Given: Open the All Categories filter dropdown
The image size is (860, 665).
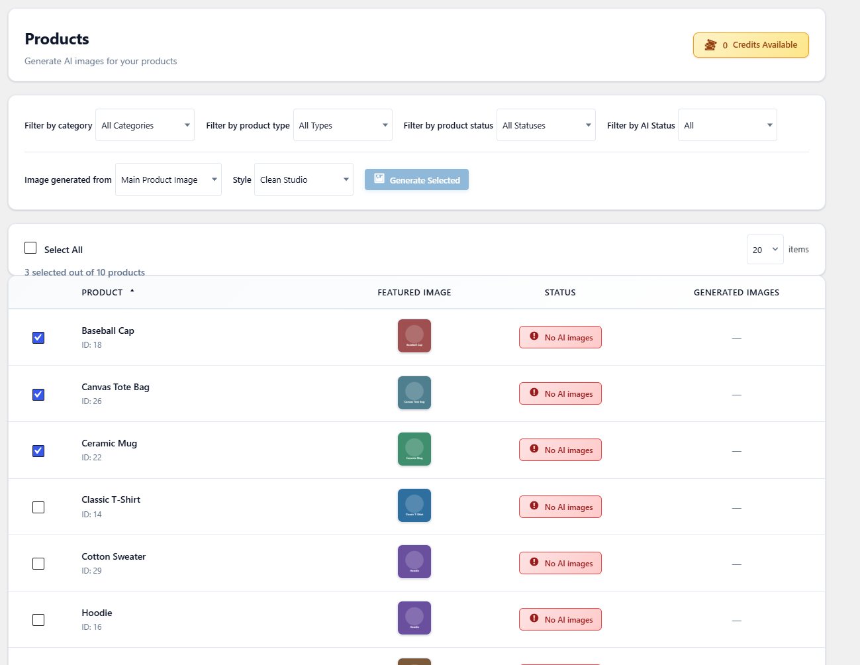Looking at the screenshot, I should pyautogui.click(x=145, y=125).
